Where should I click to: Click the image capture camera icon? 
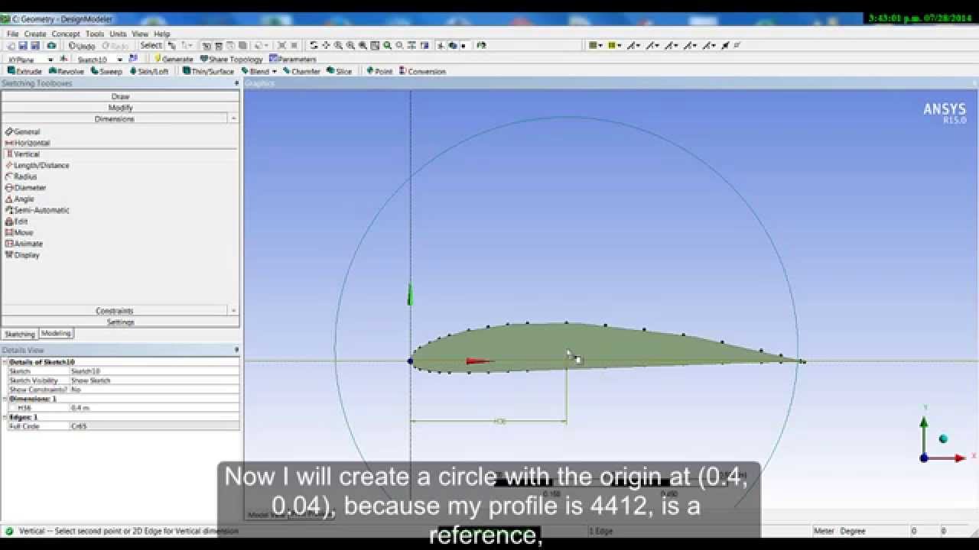[51, 46]
